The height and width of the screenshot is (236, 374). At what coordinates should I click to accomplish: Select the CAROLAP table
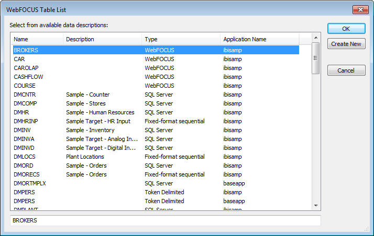26,68
